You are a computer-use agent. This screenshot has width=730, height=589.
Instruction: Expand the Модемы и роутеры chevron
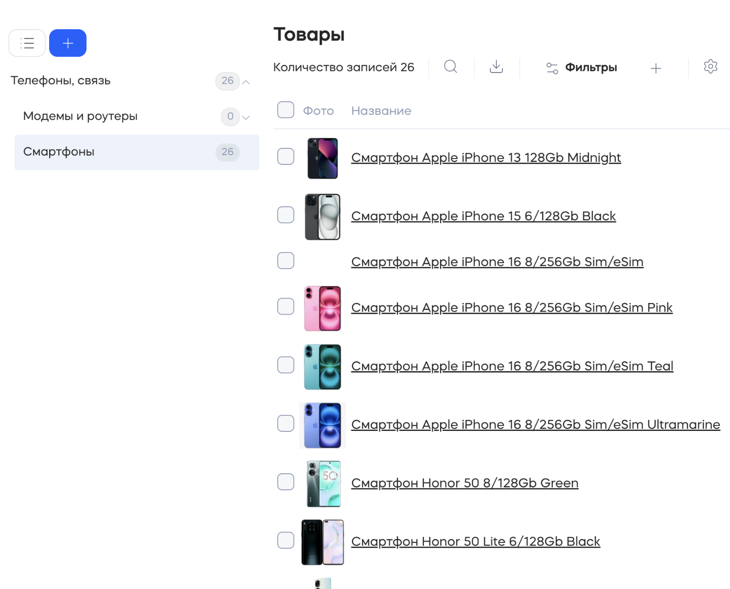click(x=246, y=118)
